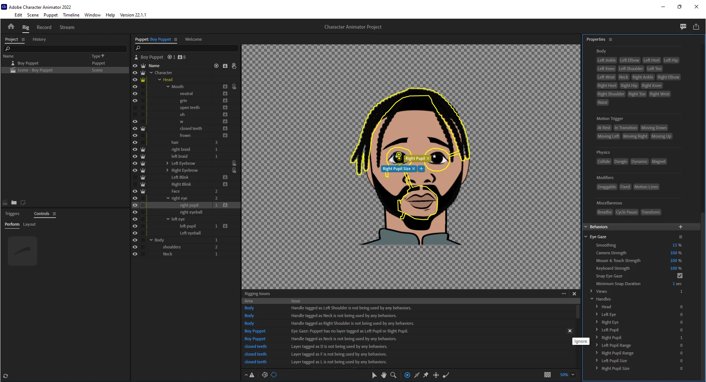Expand the Views property
706x382 pixels.
(591, 291)
